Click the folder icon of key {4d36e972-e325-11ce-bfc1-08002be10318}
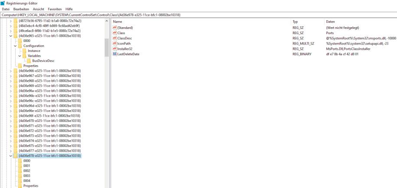397x188 pixels. [x=16, y=131]
